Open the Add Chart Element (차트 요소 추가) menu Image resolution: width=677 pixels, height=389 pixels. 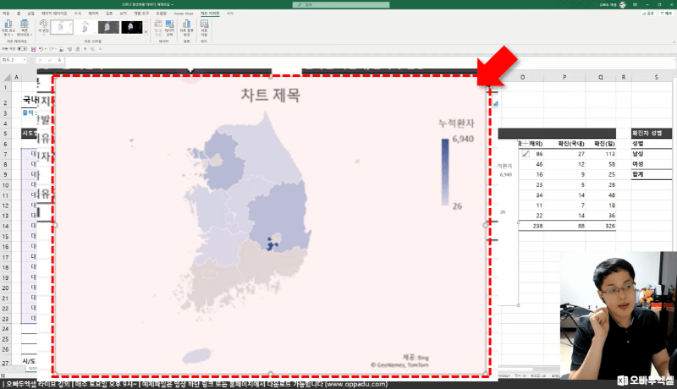8,28
